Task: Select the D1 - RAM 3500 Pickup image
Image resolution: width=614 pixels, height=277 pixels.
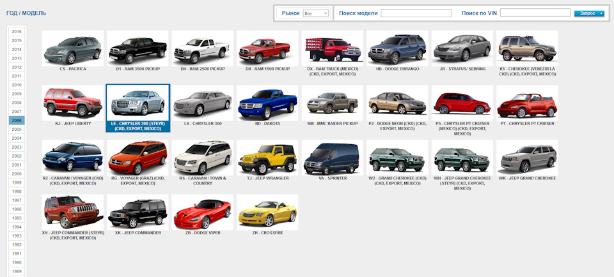Action: coord(138,49)
